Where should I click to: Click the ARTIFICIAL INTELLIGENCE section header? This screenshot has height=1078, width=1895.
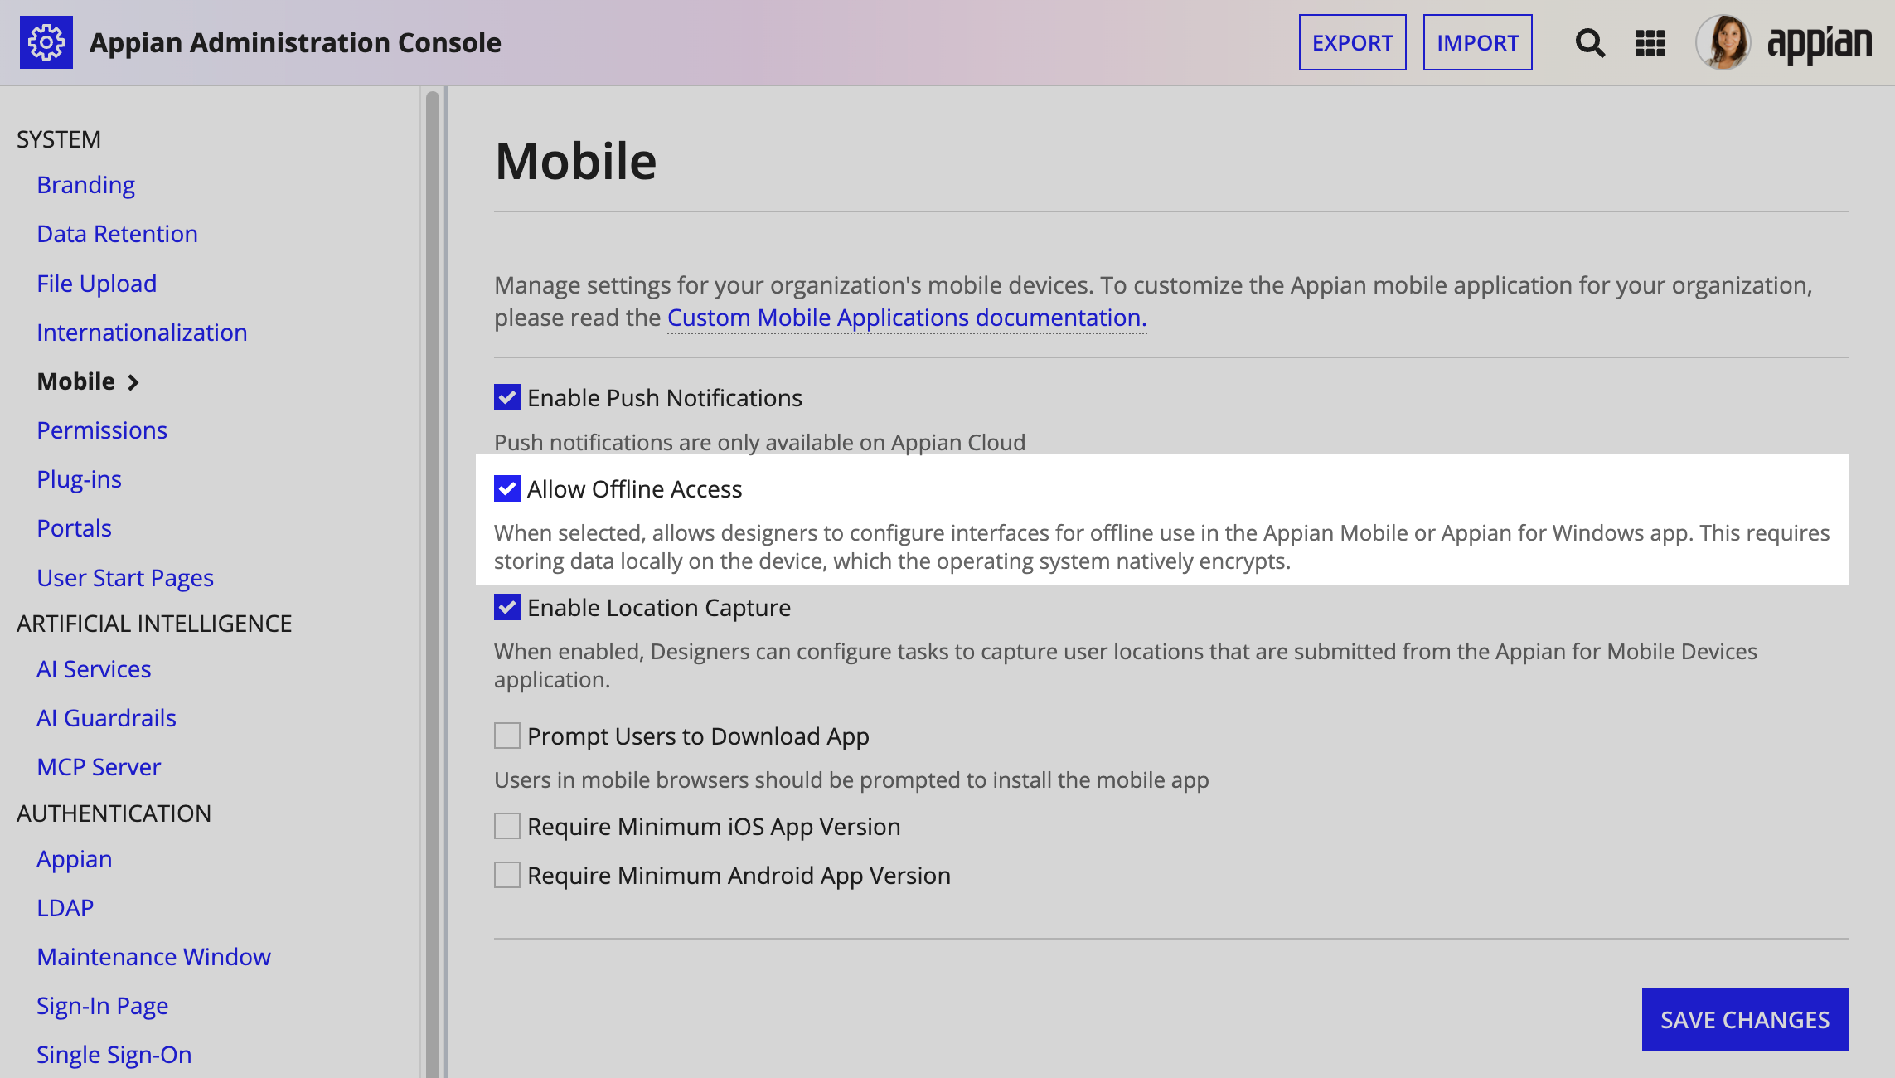pyautogui.click(x=154, y=624)
